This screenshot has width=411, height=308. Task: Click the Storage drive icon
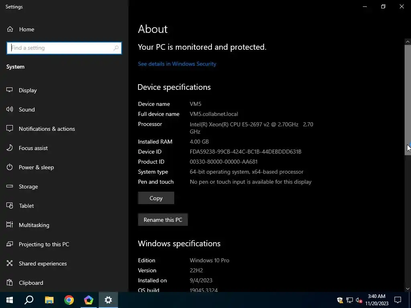(x=10, y=186)
